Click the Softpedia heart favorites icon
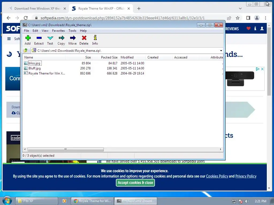This screenshot has height=205, width=274. pyautogui.click(x=249, y=28)
